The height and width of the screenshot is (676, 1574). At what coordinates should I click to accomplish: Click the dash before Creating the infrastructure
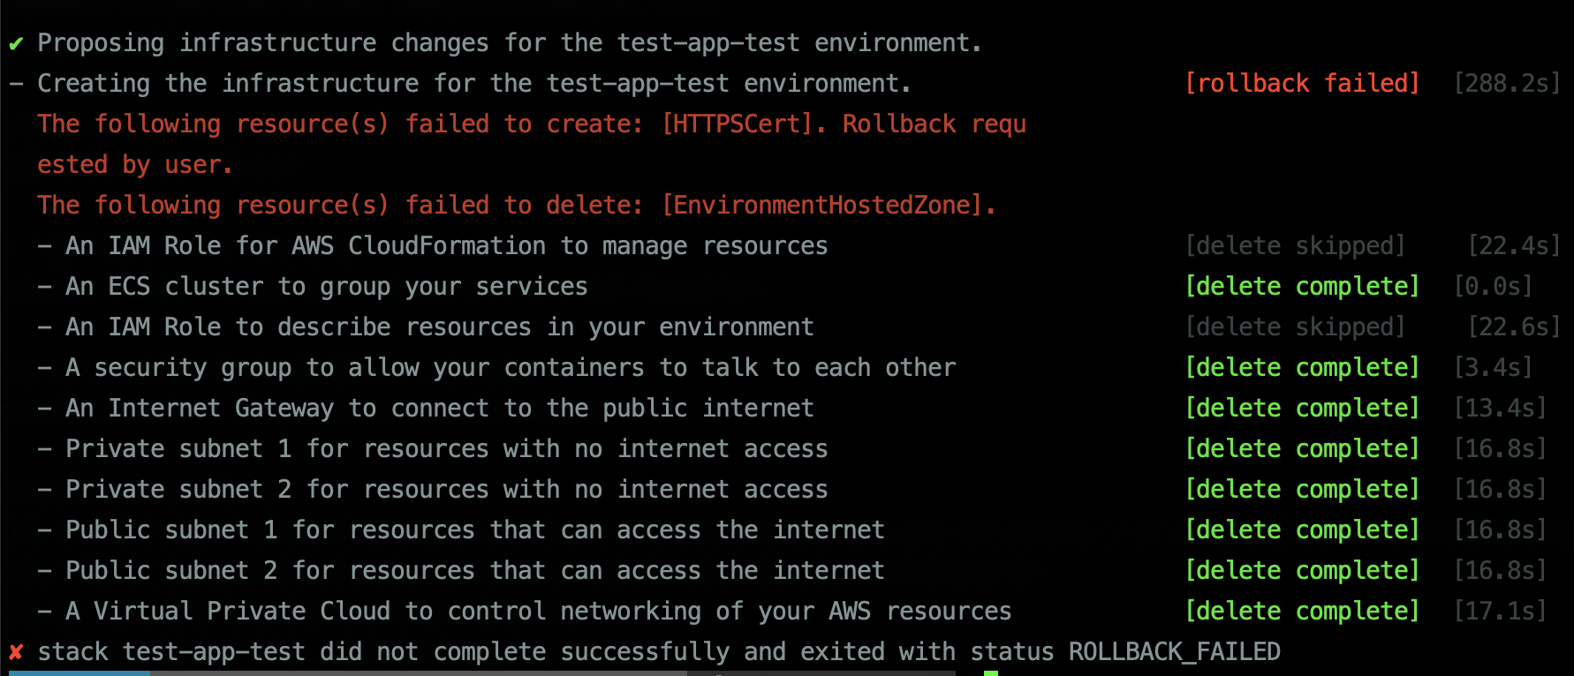(16, 84)
